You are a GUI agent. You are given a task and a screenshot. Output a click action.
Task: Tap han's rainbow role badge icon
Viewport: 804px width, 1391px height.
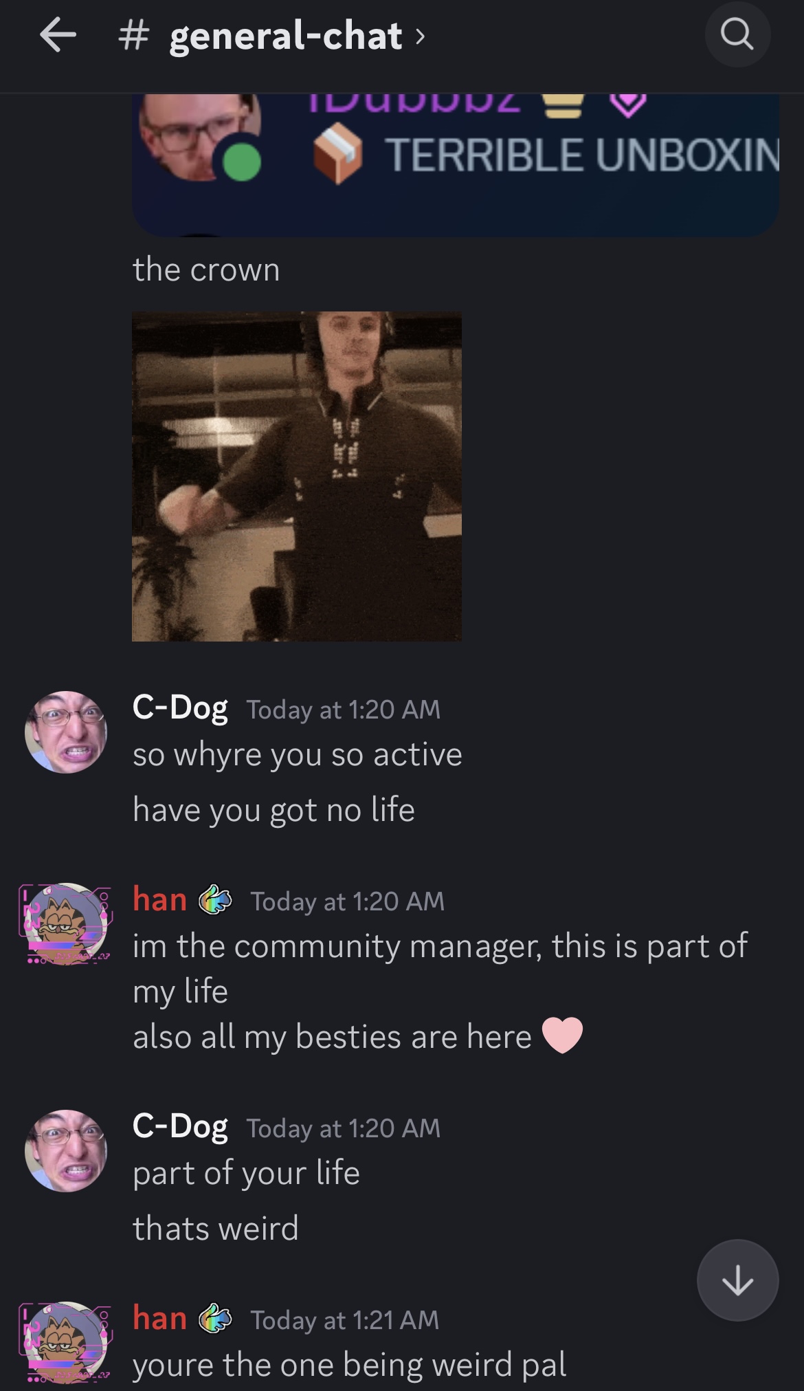pyautogui.click(x=215, y=899)
